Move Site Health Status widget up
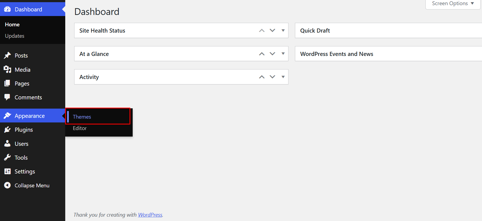This screenshot has height=221, width=482. [262, 30]
